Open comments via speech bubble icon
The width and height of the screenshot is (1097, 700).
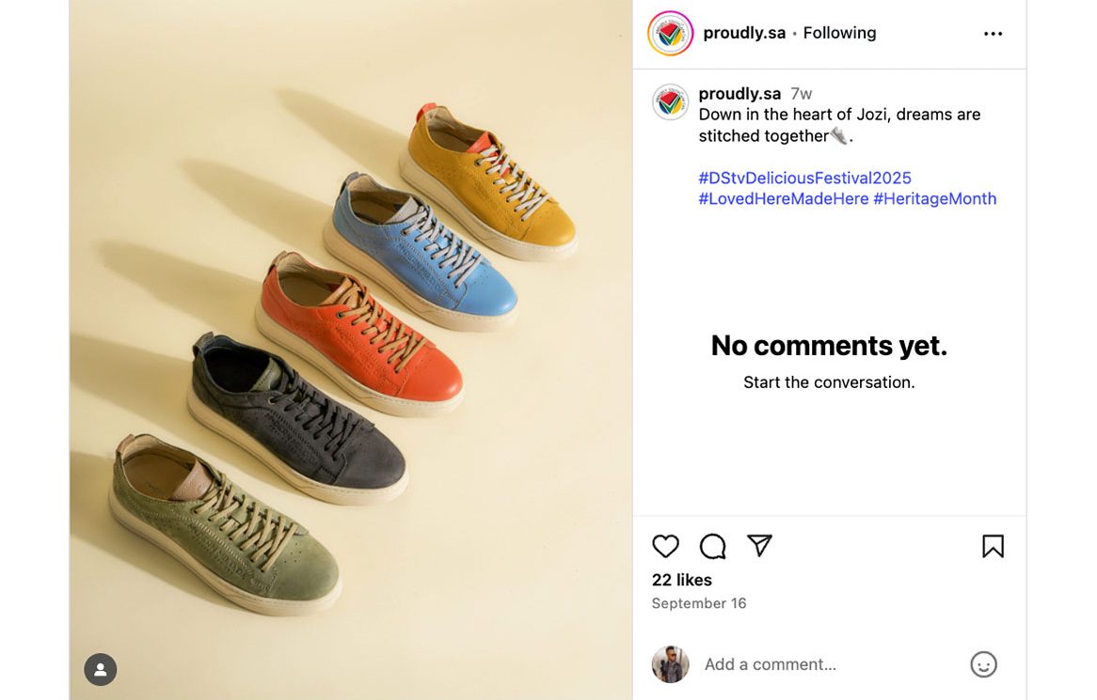click(713, 546)
